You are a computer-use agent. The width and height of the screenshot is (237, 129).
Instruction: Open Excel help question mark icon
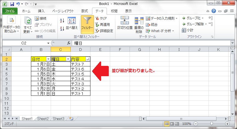[x=213, y=11]
